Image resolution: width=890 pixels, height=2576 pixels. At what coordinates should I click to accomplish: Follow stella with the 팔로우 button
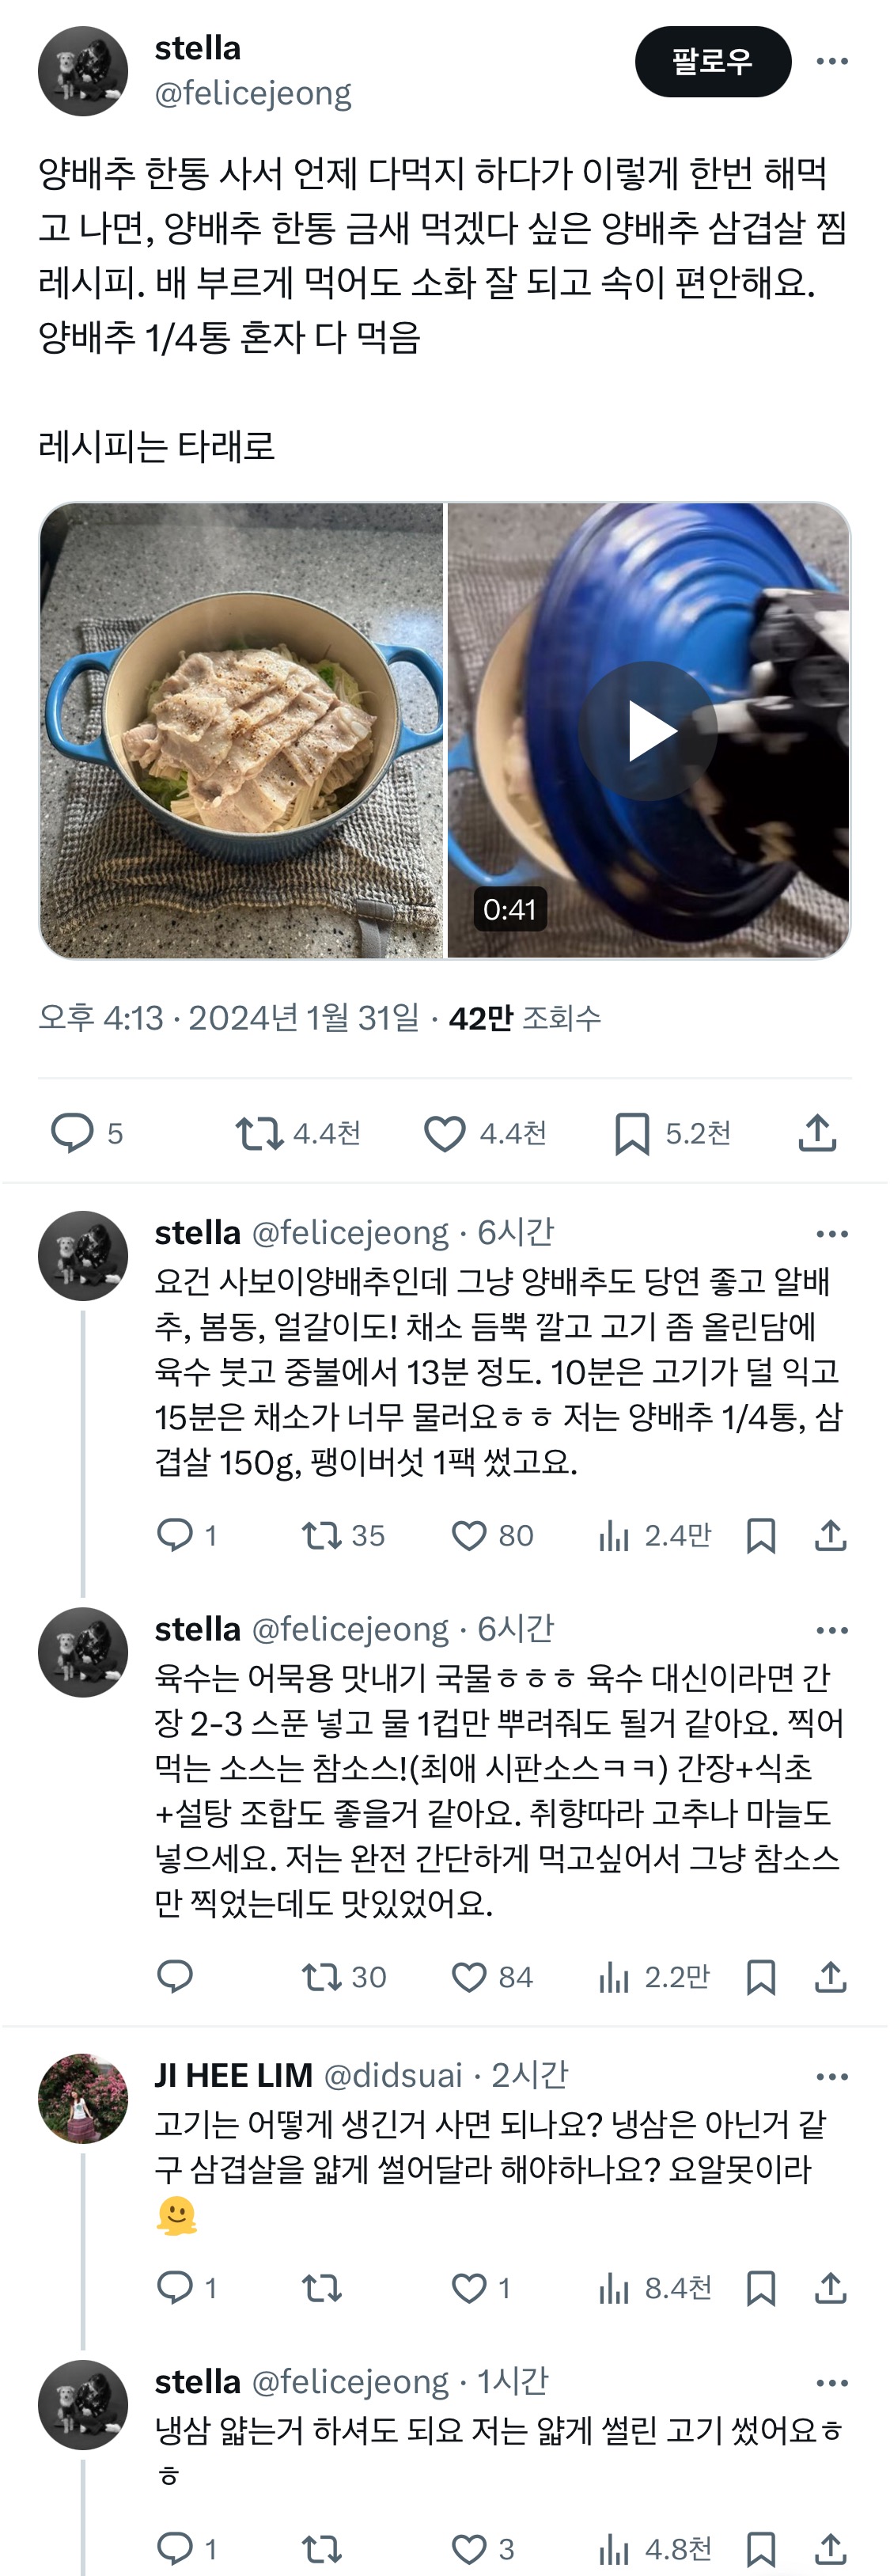[712, 62]
